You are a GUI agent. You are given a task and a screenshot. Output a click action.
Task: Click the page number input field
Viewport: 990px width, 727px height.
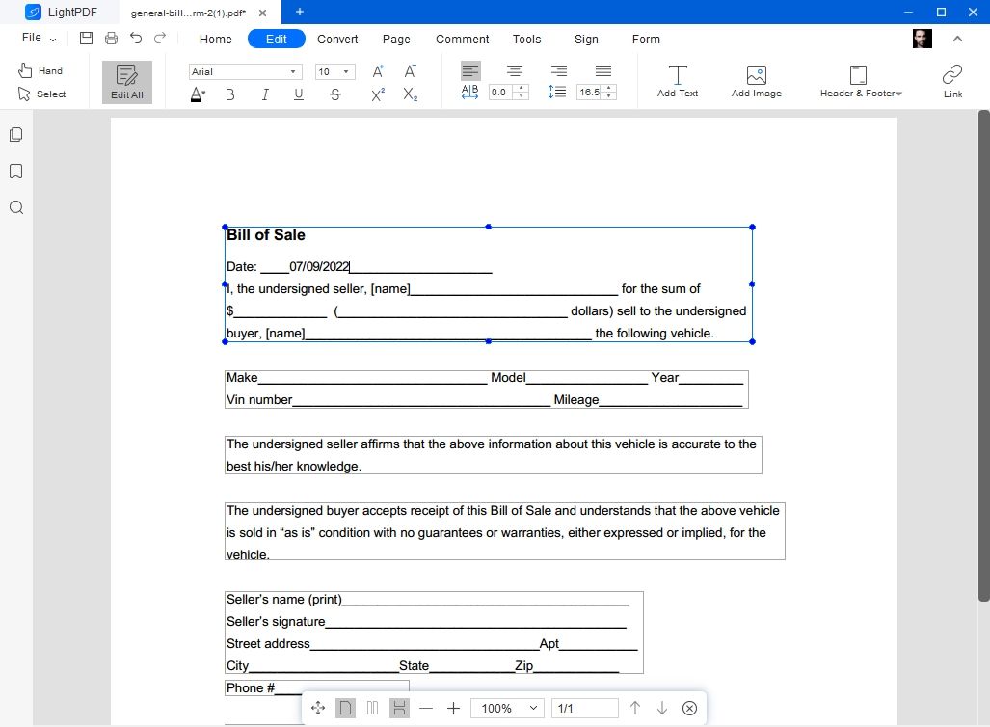pyautogui.click(x=584, y=709)
